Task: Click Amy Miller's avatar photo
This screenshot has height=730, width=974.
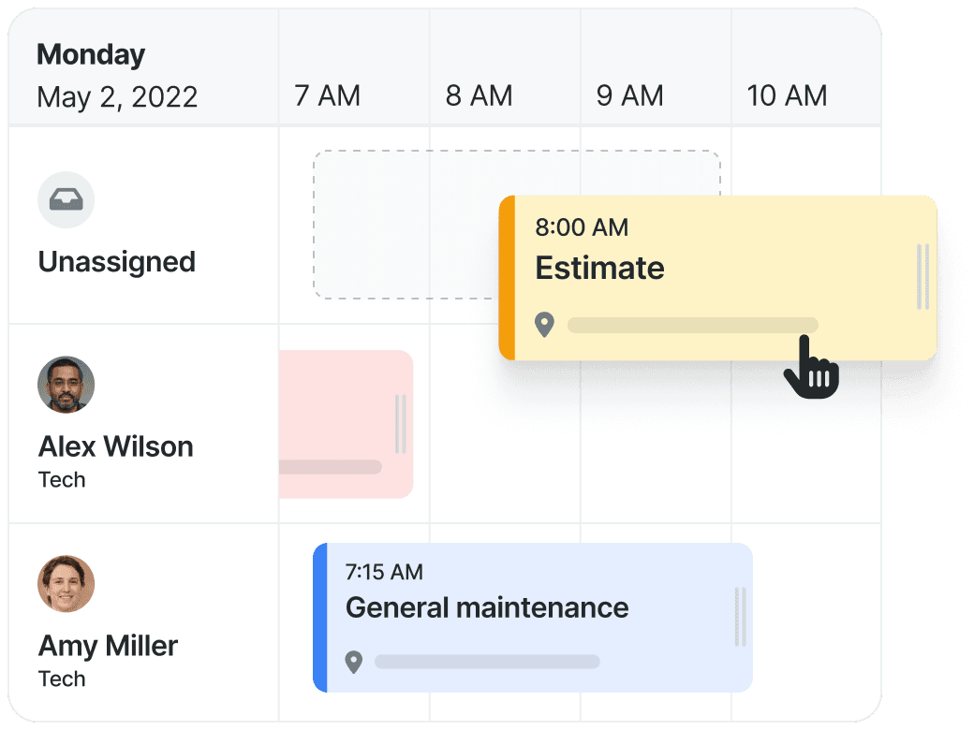Action: (66, 583)
